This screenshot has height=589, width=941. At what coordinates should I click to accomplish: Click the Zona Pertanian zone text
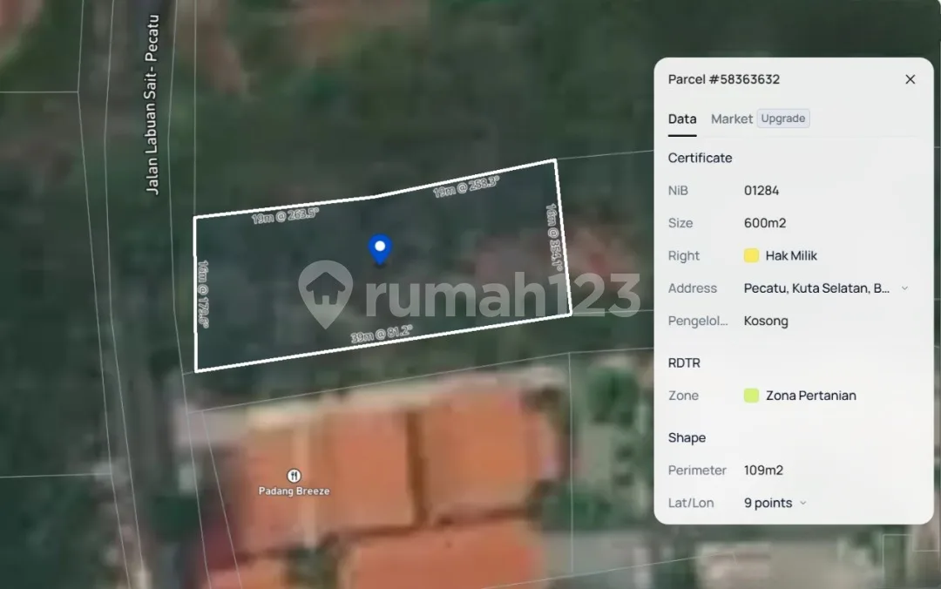(x=811, y=396)
